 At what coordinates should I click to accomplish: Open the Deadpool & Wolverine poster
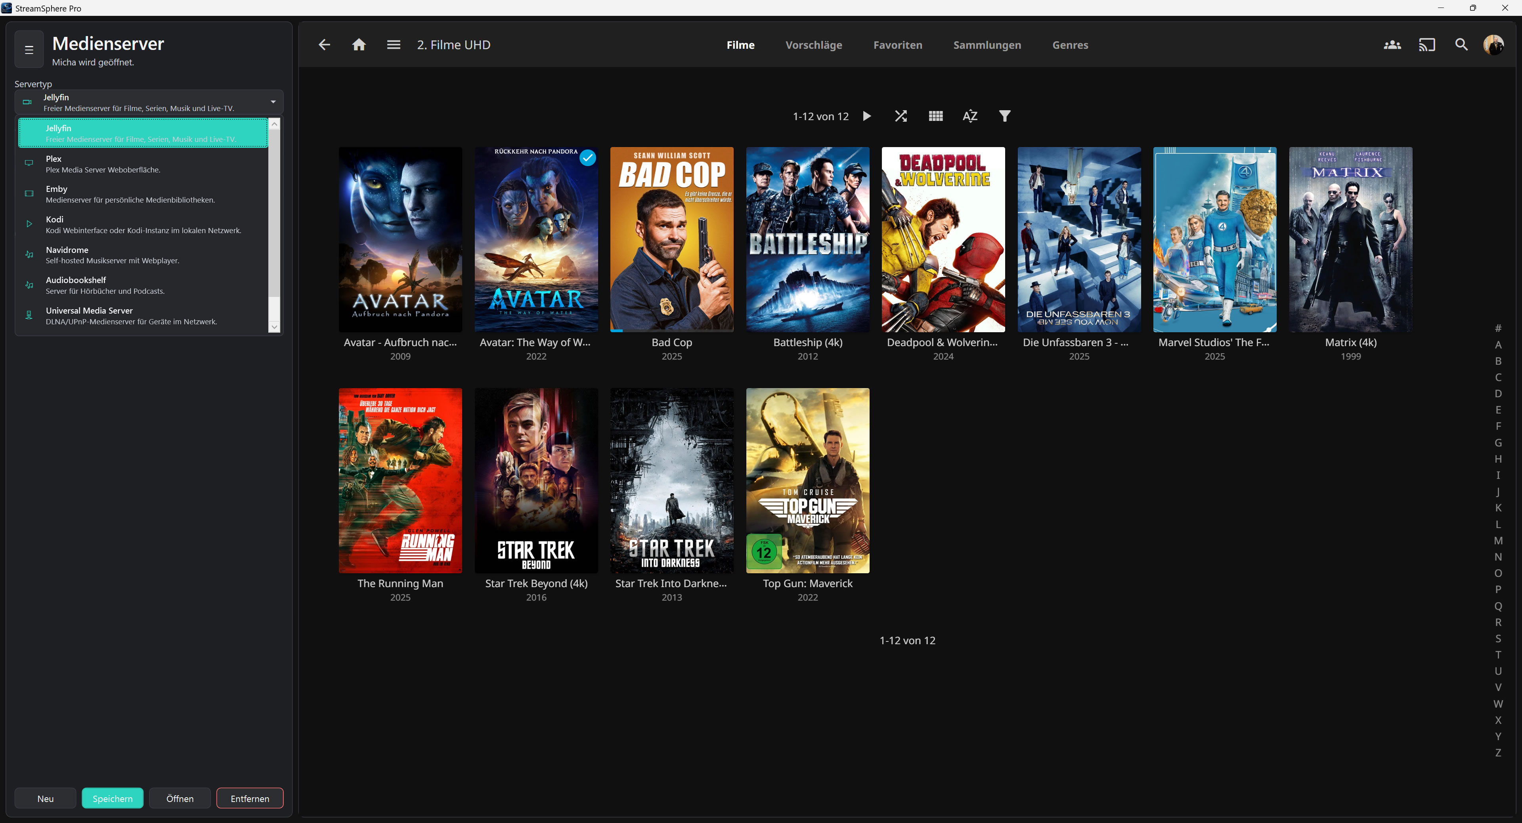[x=943, y=239]
